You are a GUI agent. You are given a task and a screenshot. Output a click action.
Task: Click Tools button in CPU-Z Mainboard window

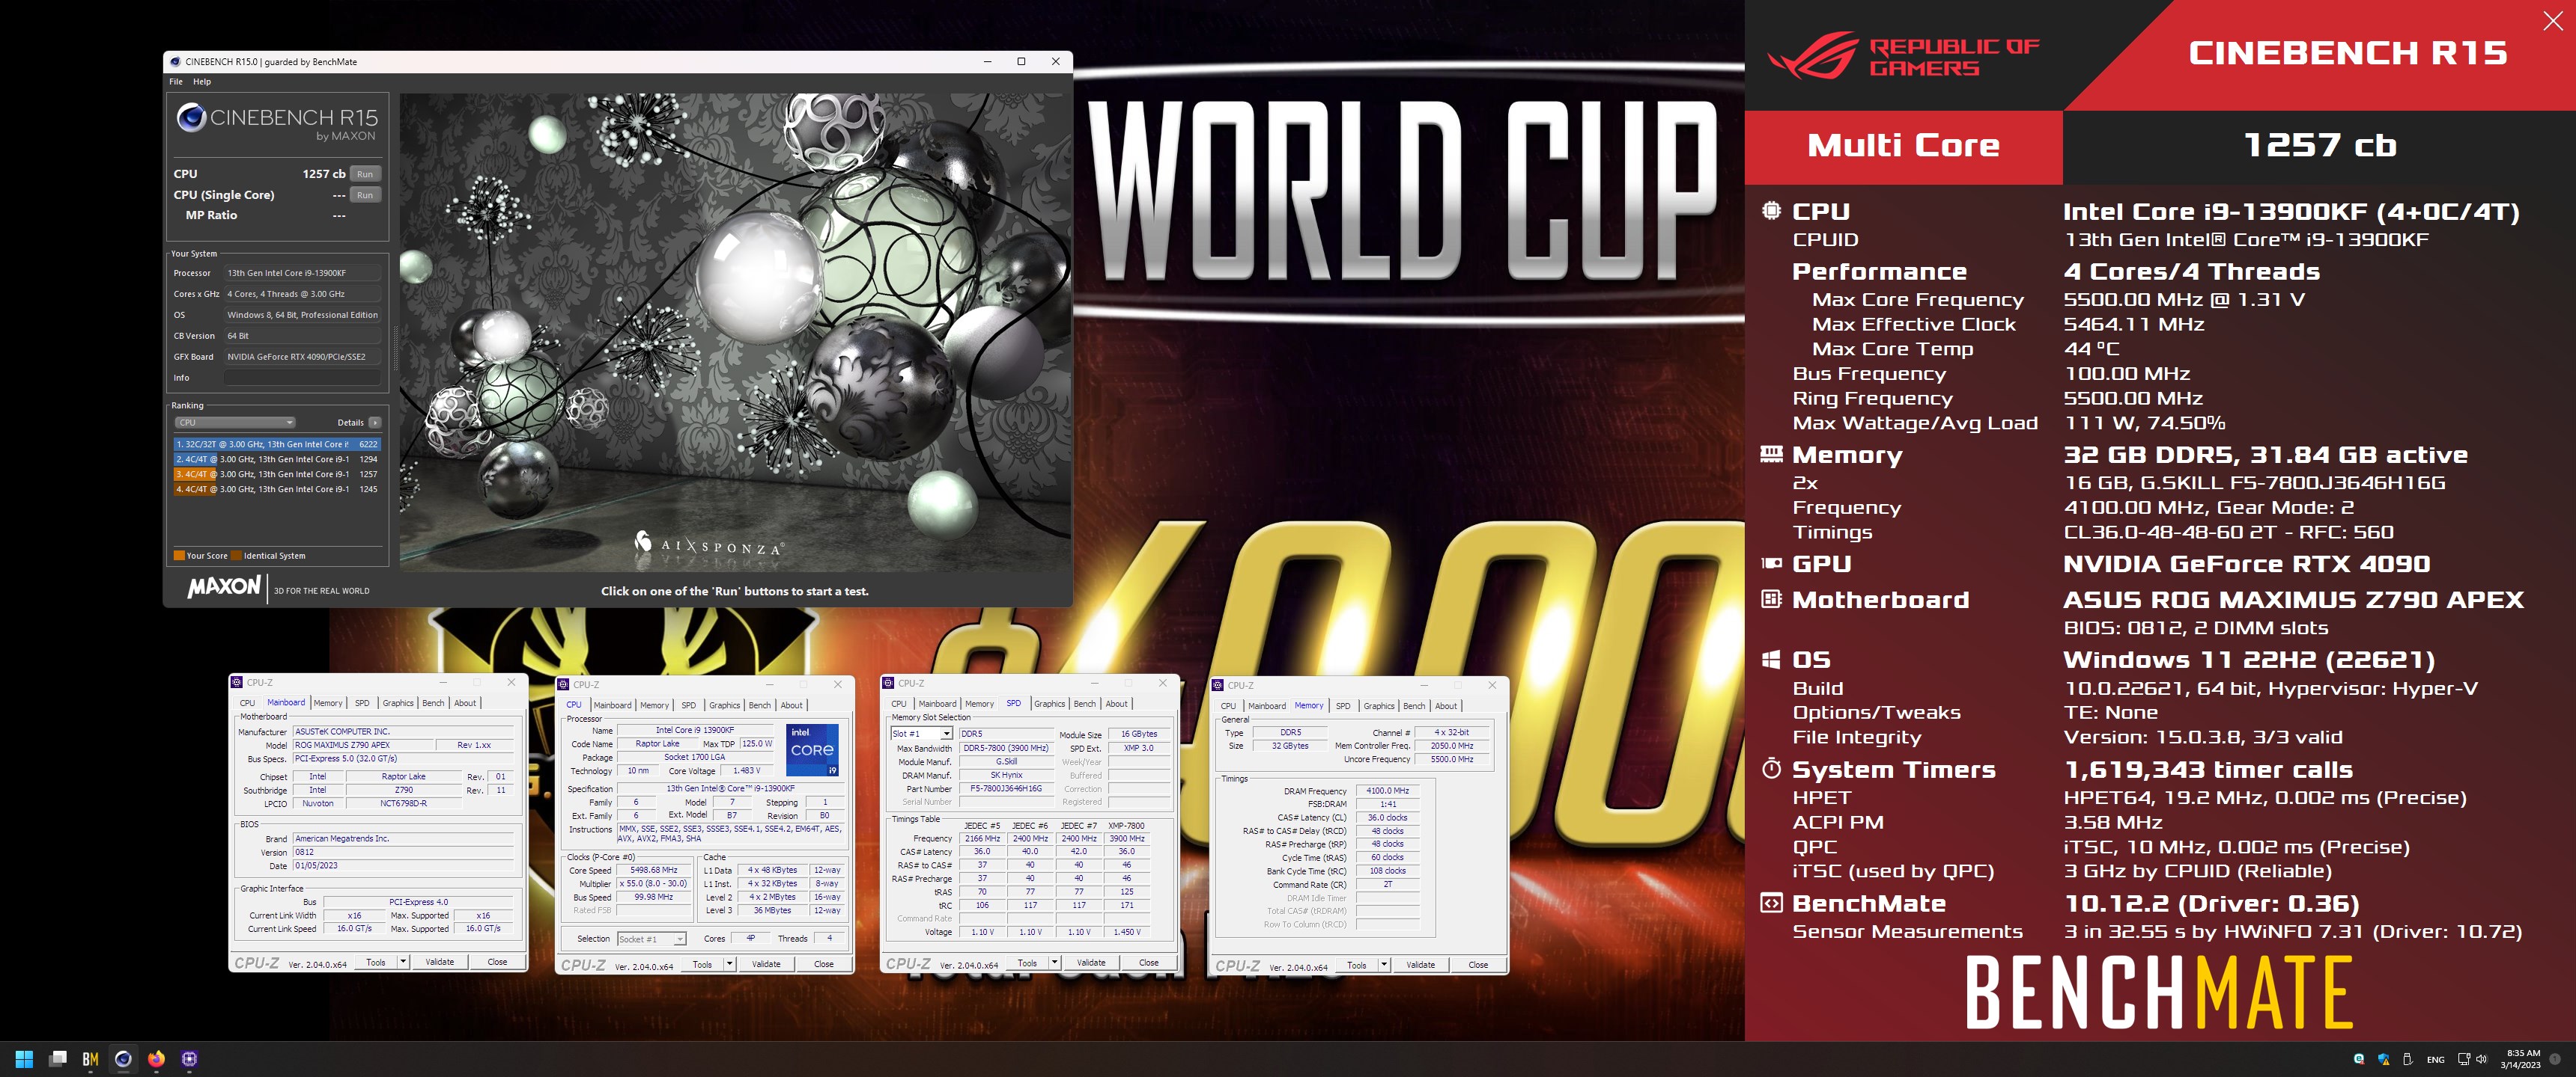tap(376, 962)
